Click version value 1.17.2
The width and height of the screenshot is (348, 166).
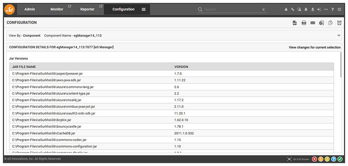click(179, 100)
